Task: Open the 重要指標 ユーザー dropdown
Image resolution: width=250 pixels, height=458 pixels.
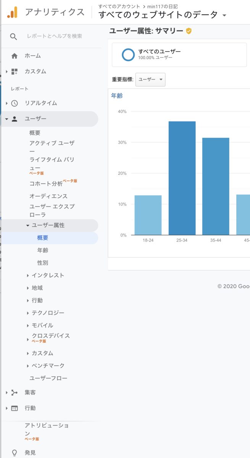Action: (x=150, y=79)
